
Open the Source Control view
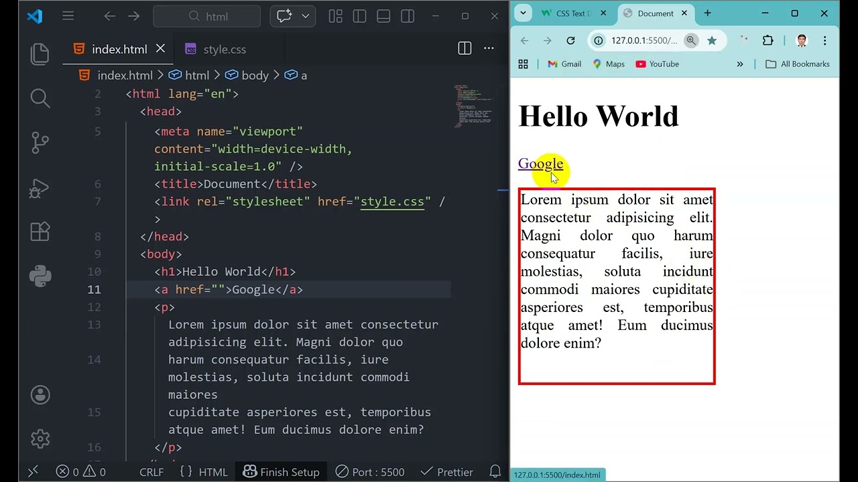click(x=40, y=143)
